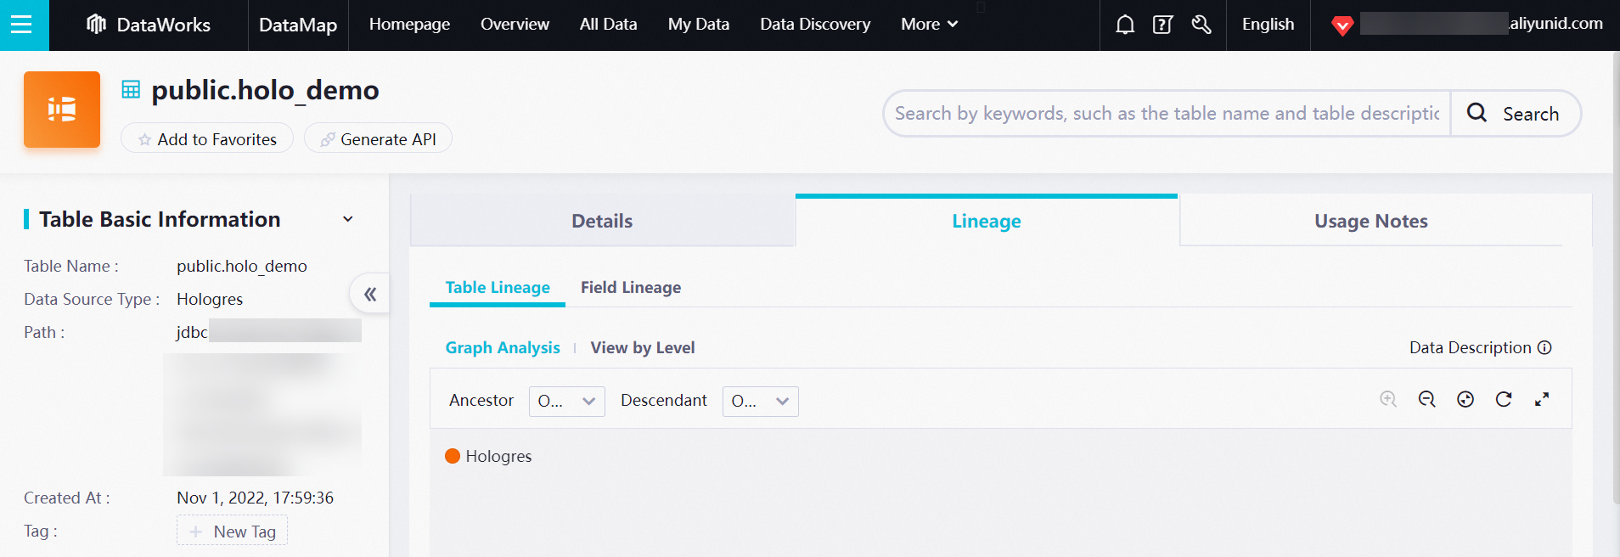
Task: Switch to Field Lineage sub-tab
Action: (631, 288)
